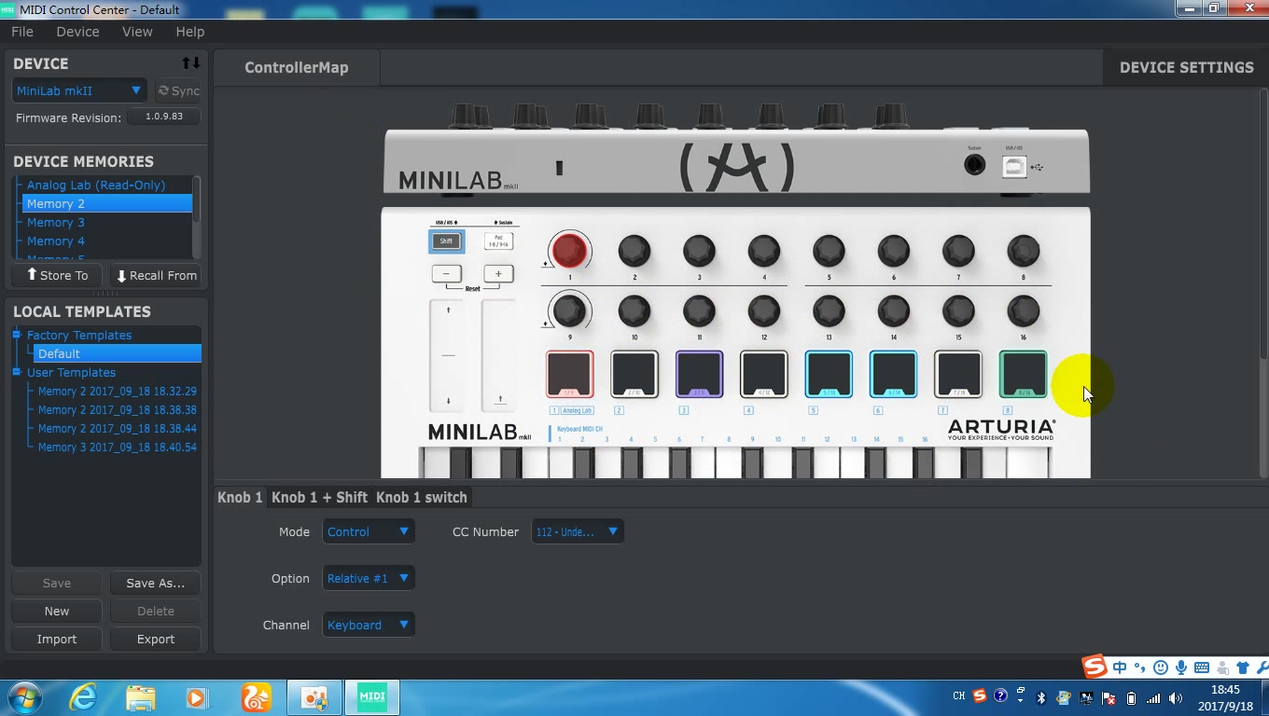Click the Store To button
Viewport: 1269px width, 716px height.
pos(57,275)
